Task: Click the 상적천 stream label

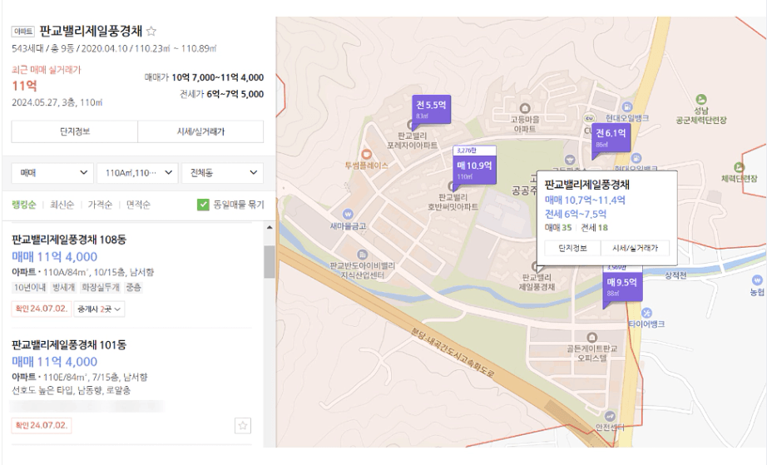Action: point(675,275)
